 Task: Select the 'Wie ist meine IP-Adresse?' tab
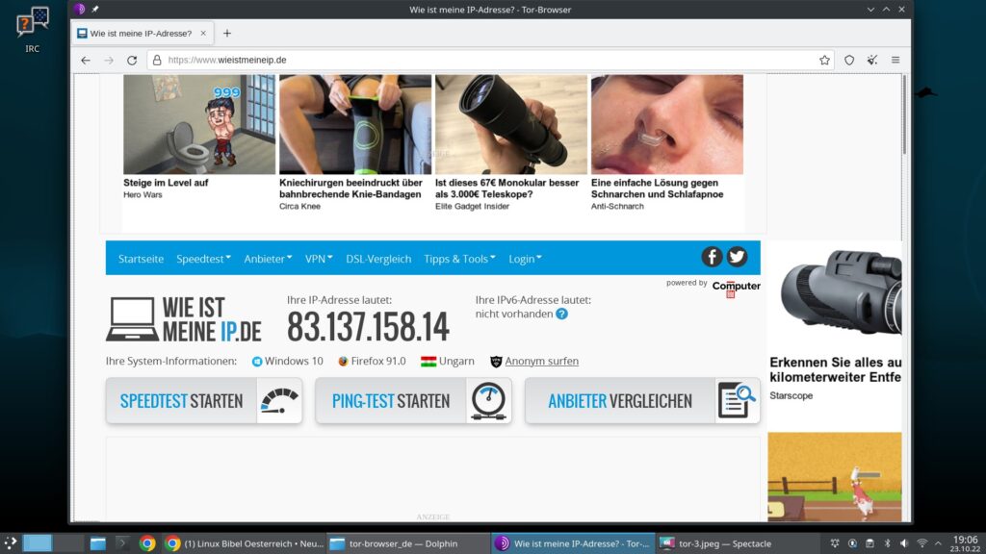(143, 34)
